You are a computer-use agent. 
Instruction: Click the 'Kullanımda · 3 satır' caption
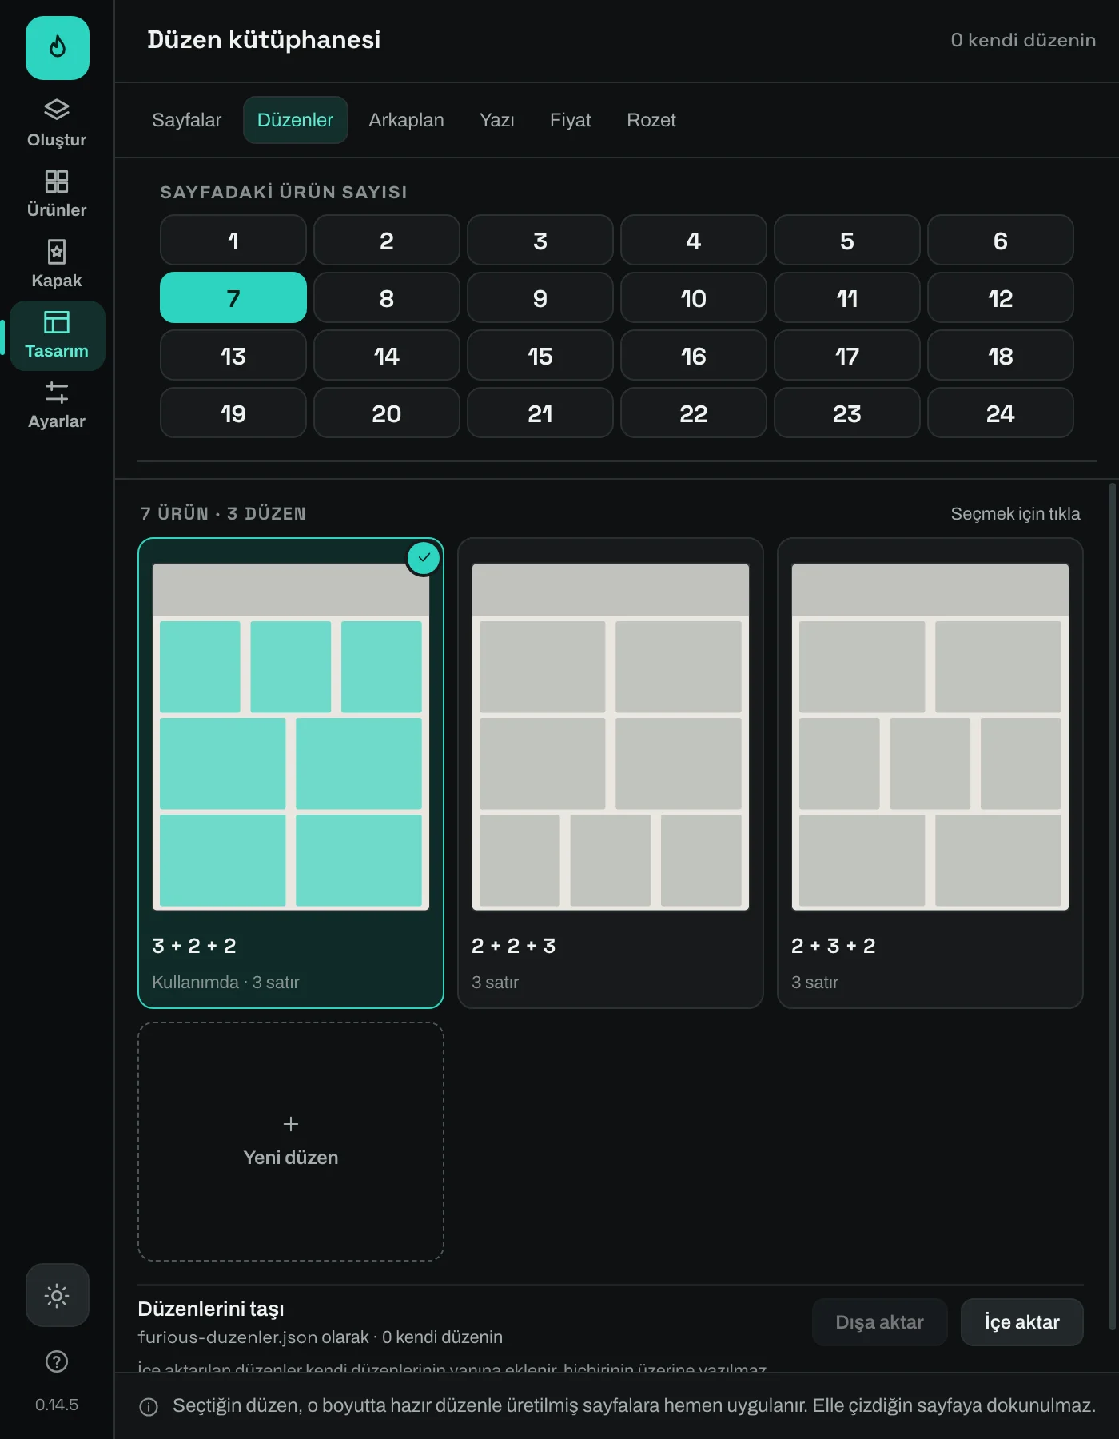225,982
